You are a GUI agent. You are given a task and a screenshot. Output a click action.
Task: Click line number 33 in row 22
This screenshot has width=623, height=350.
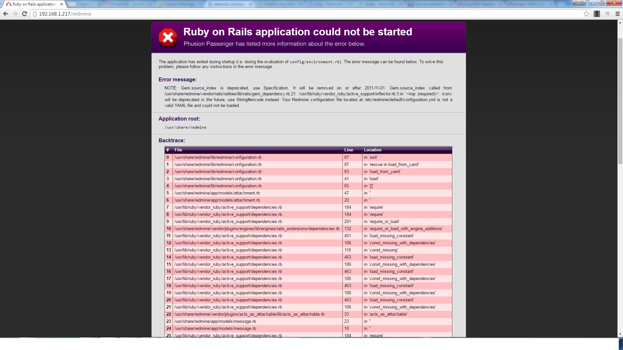tap(347, 314)
